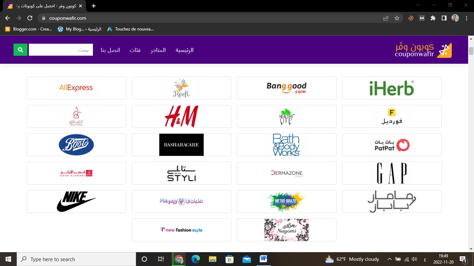Image resolution: width=474 pixels, height=266 pixels.
Task: Open the notification center icon
Action: click(463, 259)
